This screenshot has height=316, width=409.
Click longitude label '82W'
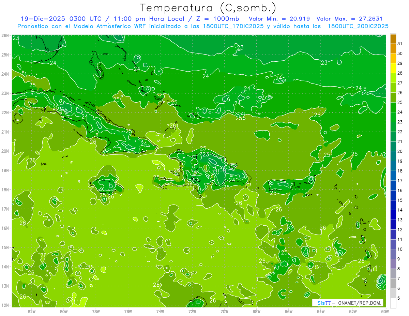[32, 311]
